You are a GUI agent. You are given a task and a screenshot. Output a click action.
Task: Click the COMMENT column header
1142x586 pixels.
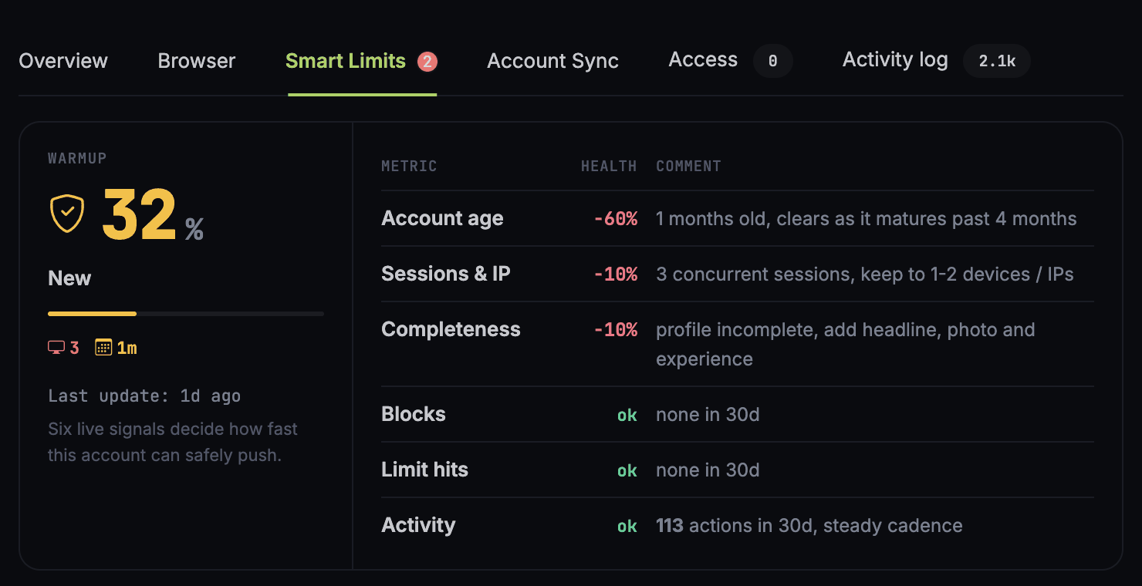[x=688, y=166]
